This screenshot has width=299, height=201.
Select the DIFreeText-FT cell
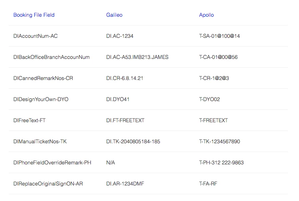pos(30,121)
